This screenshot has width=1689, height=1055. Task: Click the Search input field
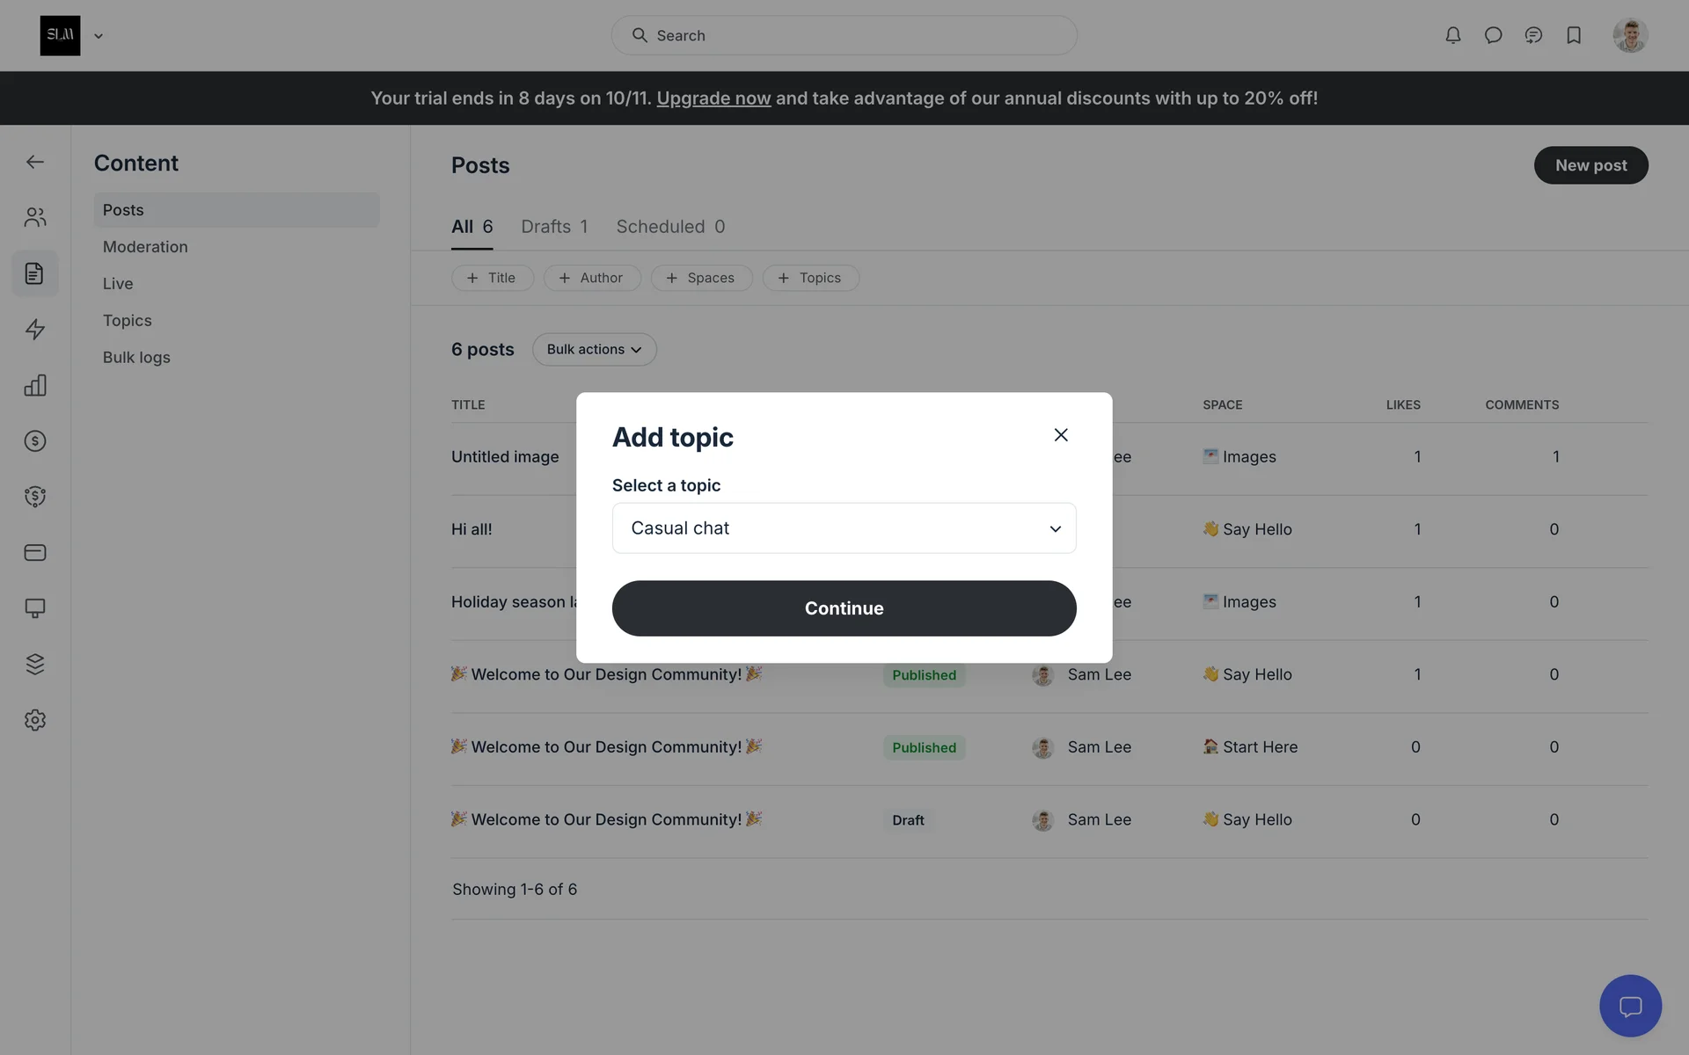(x=844, y=35)
